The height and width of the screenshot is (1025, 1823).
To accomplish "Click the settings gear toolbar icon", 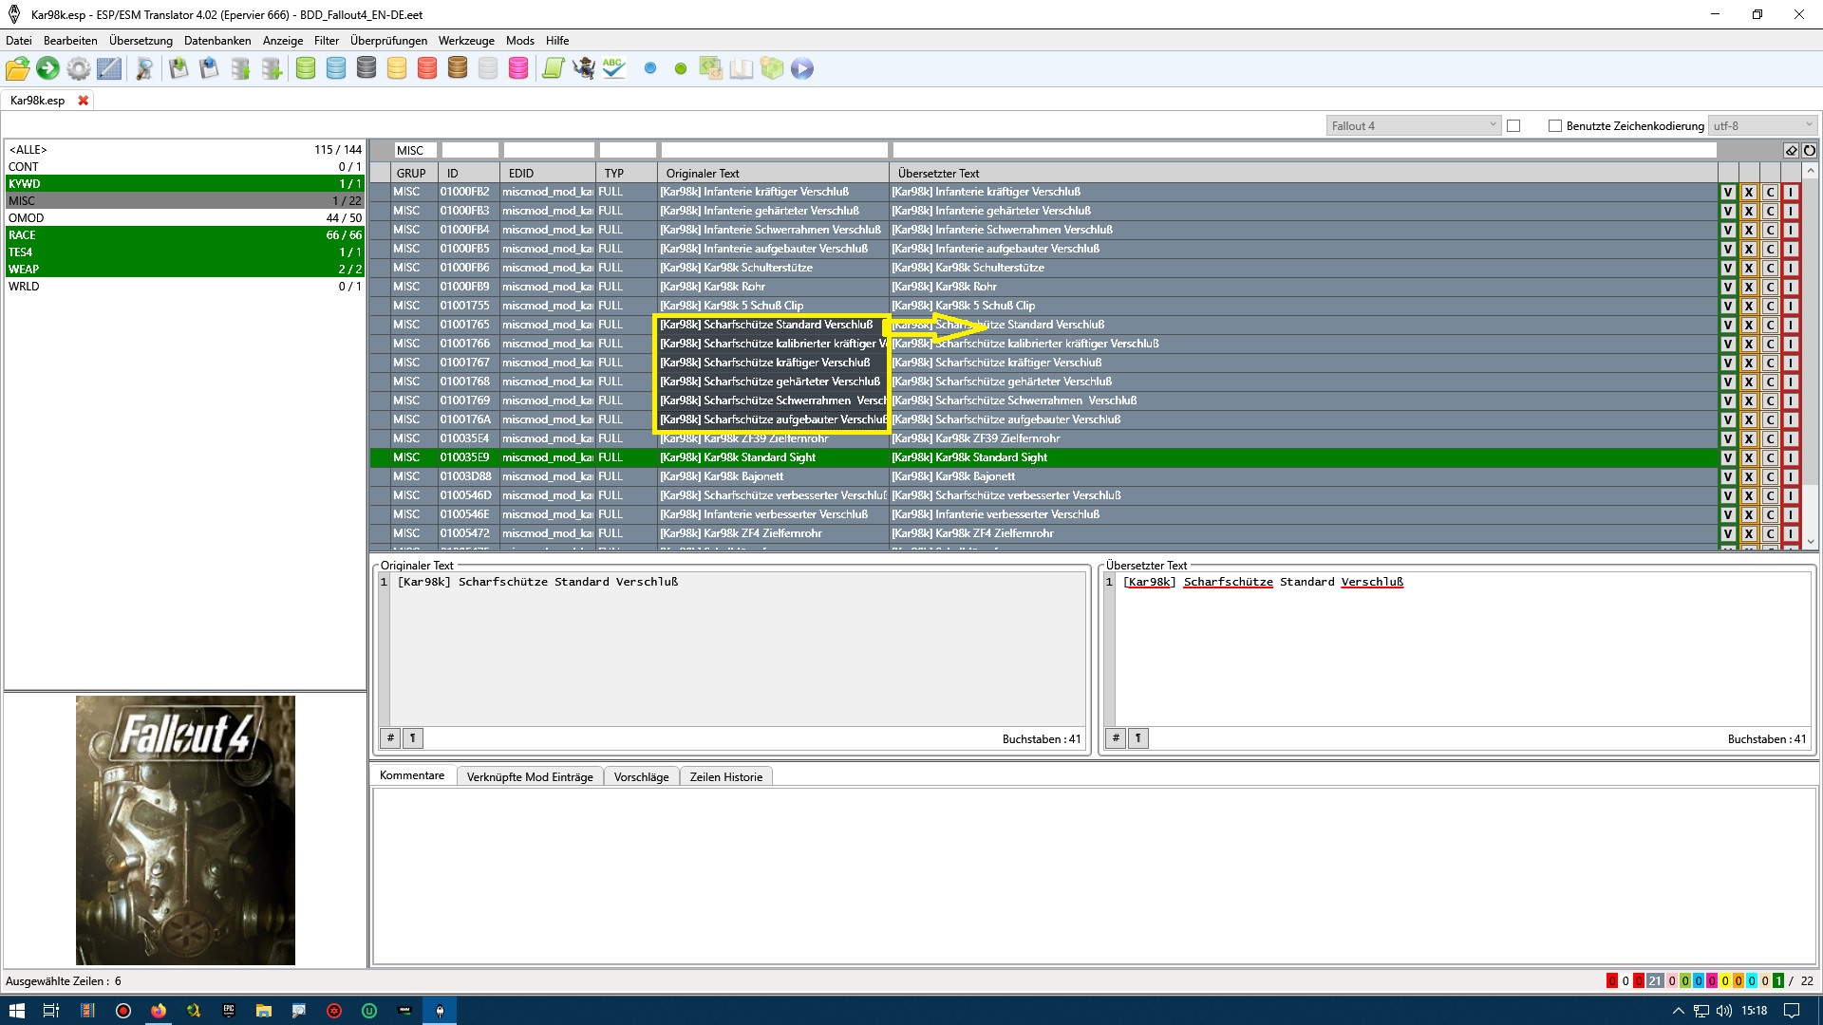I will 79,68.
